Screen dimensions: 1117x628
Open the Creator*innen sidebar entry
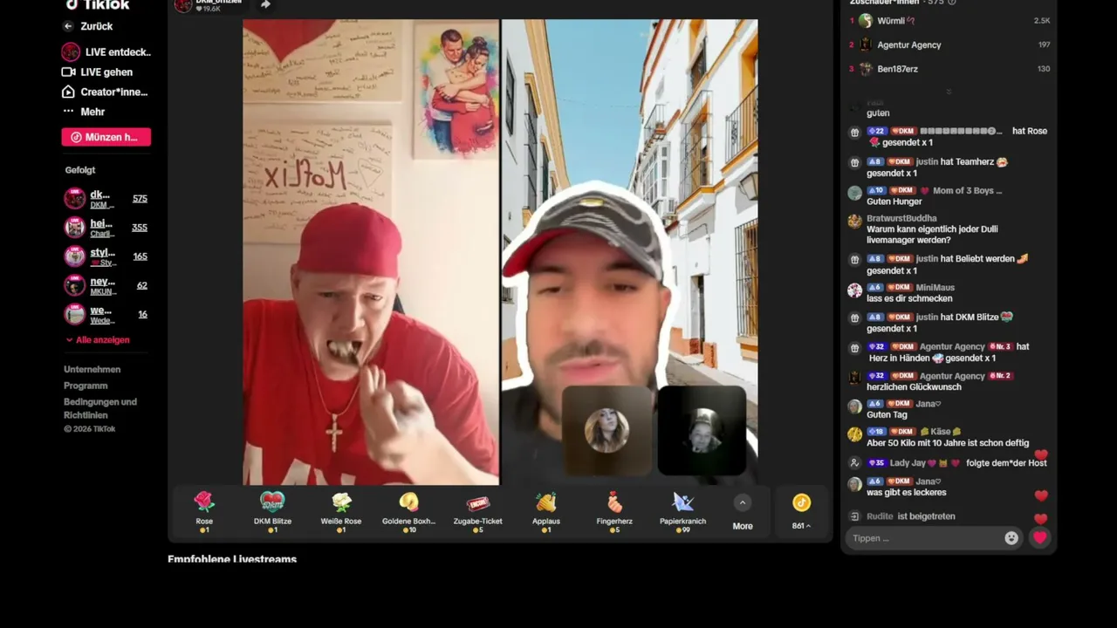[x=105, y=92]
